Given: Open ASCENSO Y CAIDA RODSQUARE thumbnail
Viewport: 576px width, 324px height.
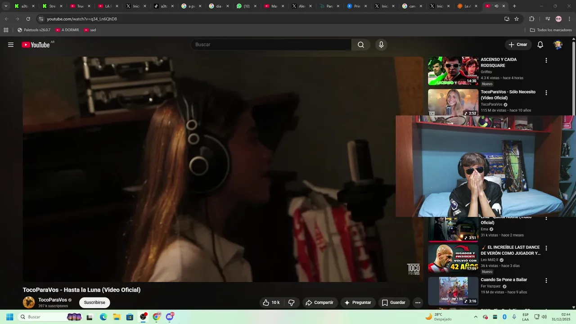Looking at the screenshot, I should point(453,71).
